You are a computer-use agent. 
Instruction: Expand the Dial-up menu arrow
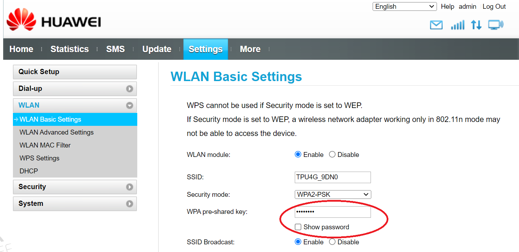130,89
